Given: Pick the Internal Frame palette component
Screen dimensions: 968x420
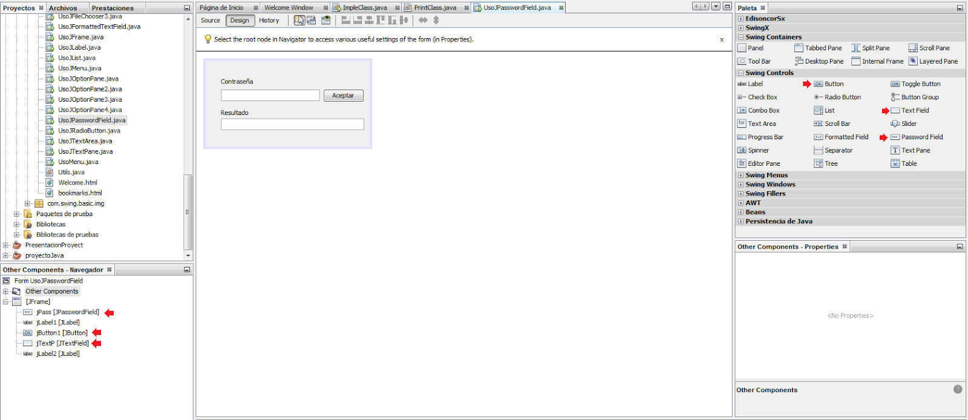Looking at the screenshot, I should 877,61.
